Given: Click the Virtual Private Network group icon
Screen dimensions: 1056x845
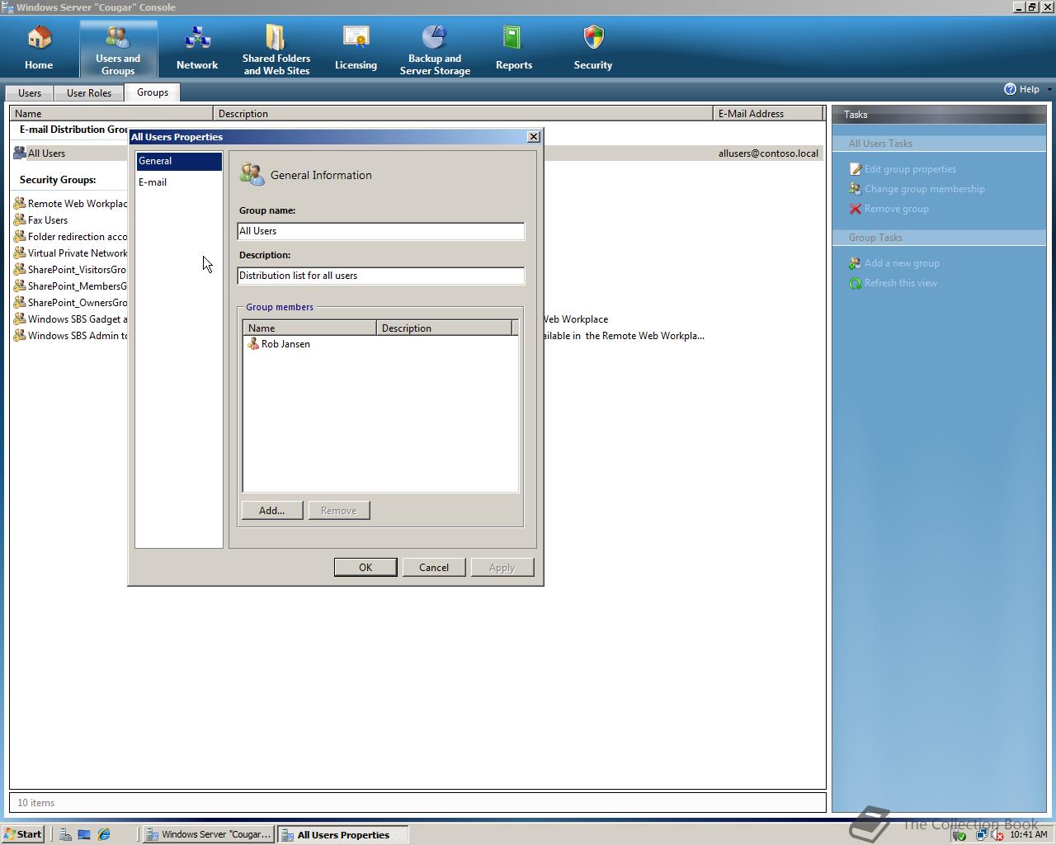Looking at the screenshot, I should [x=20, y=253].
